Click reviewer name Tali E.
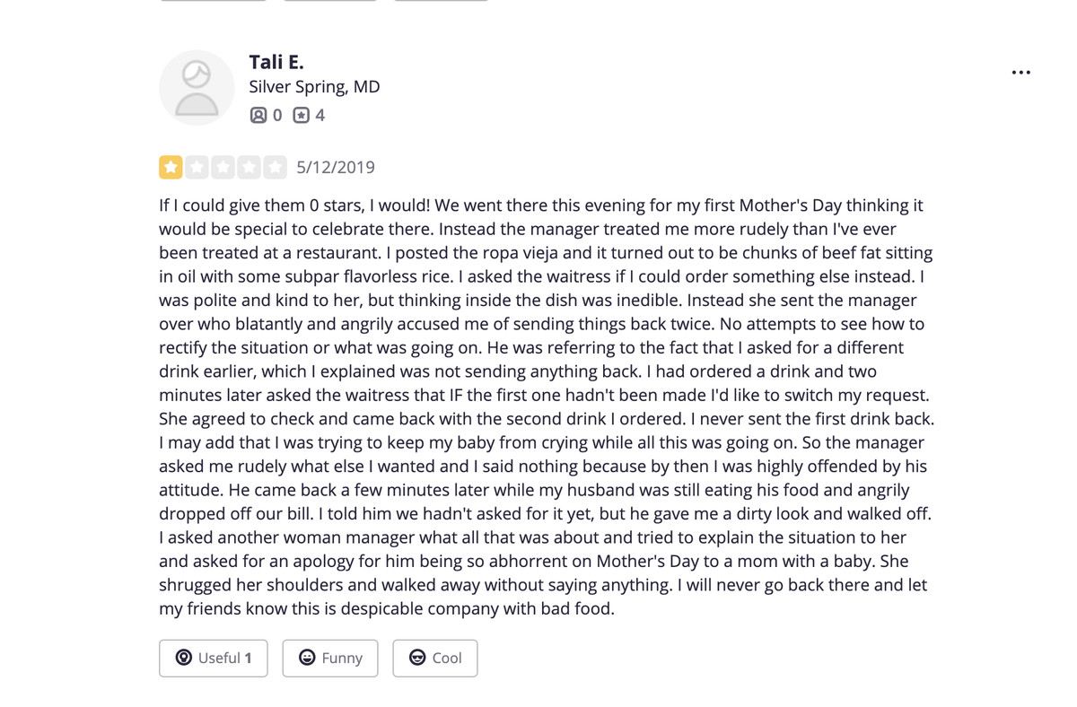 click(276, 62)
